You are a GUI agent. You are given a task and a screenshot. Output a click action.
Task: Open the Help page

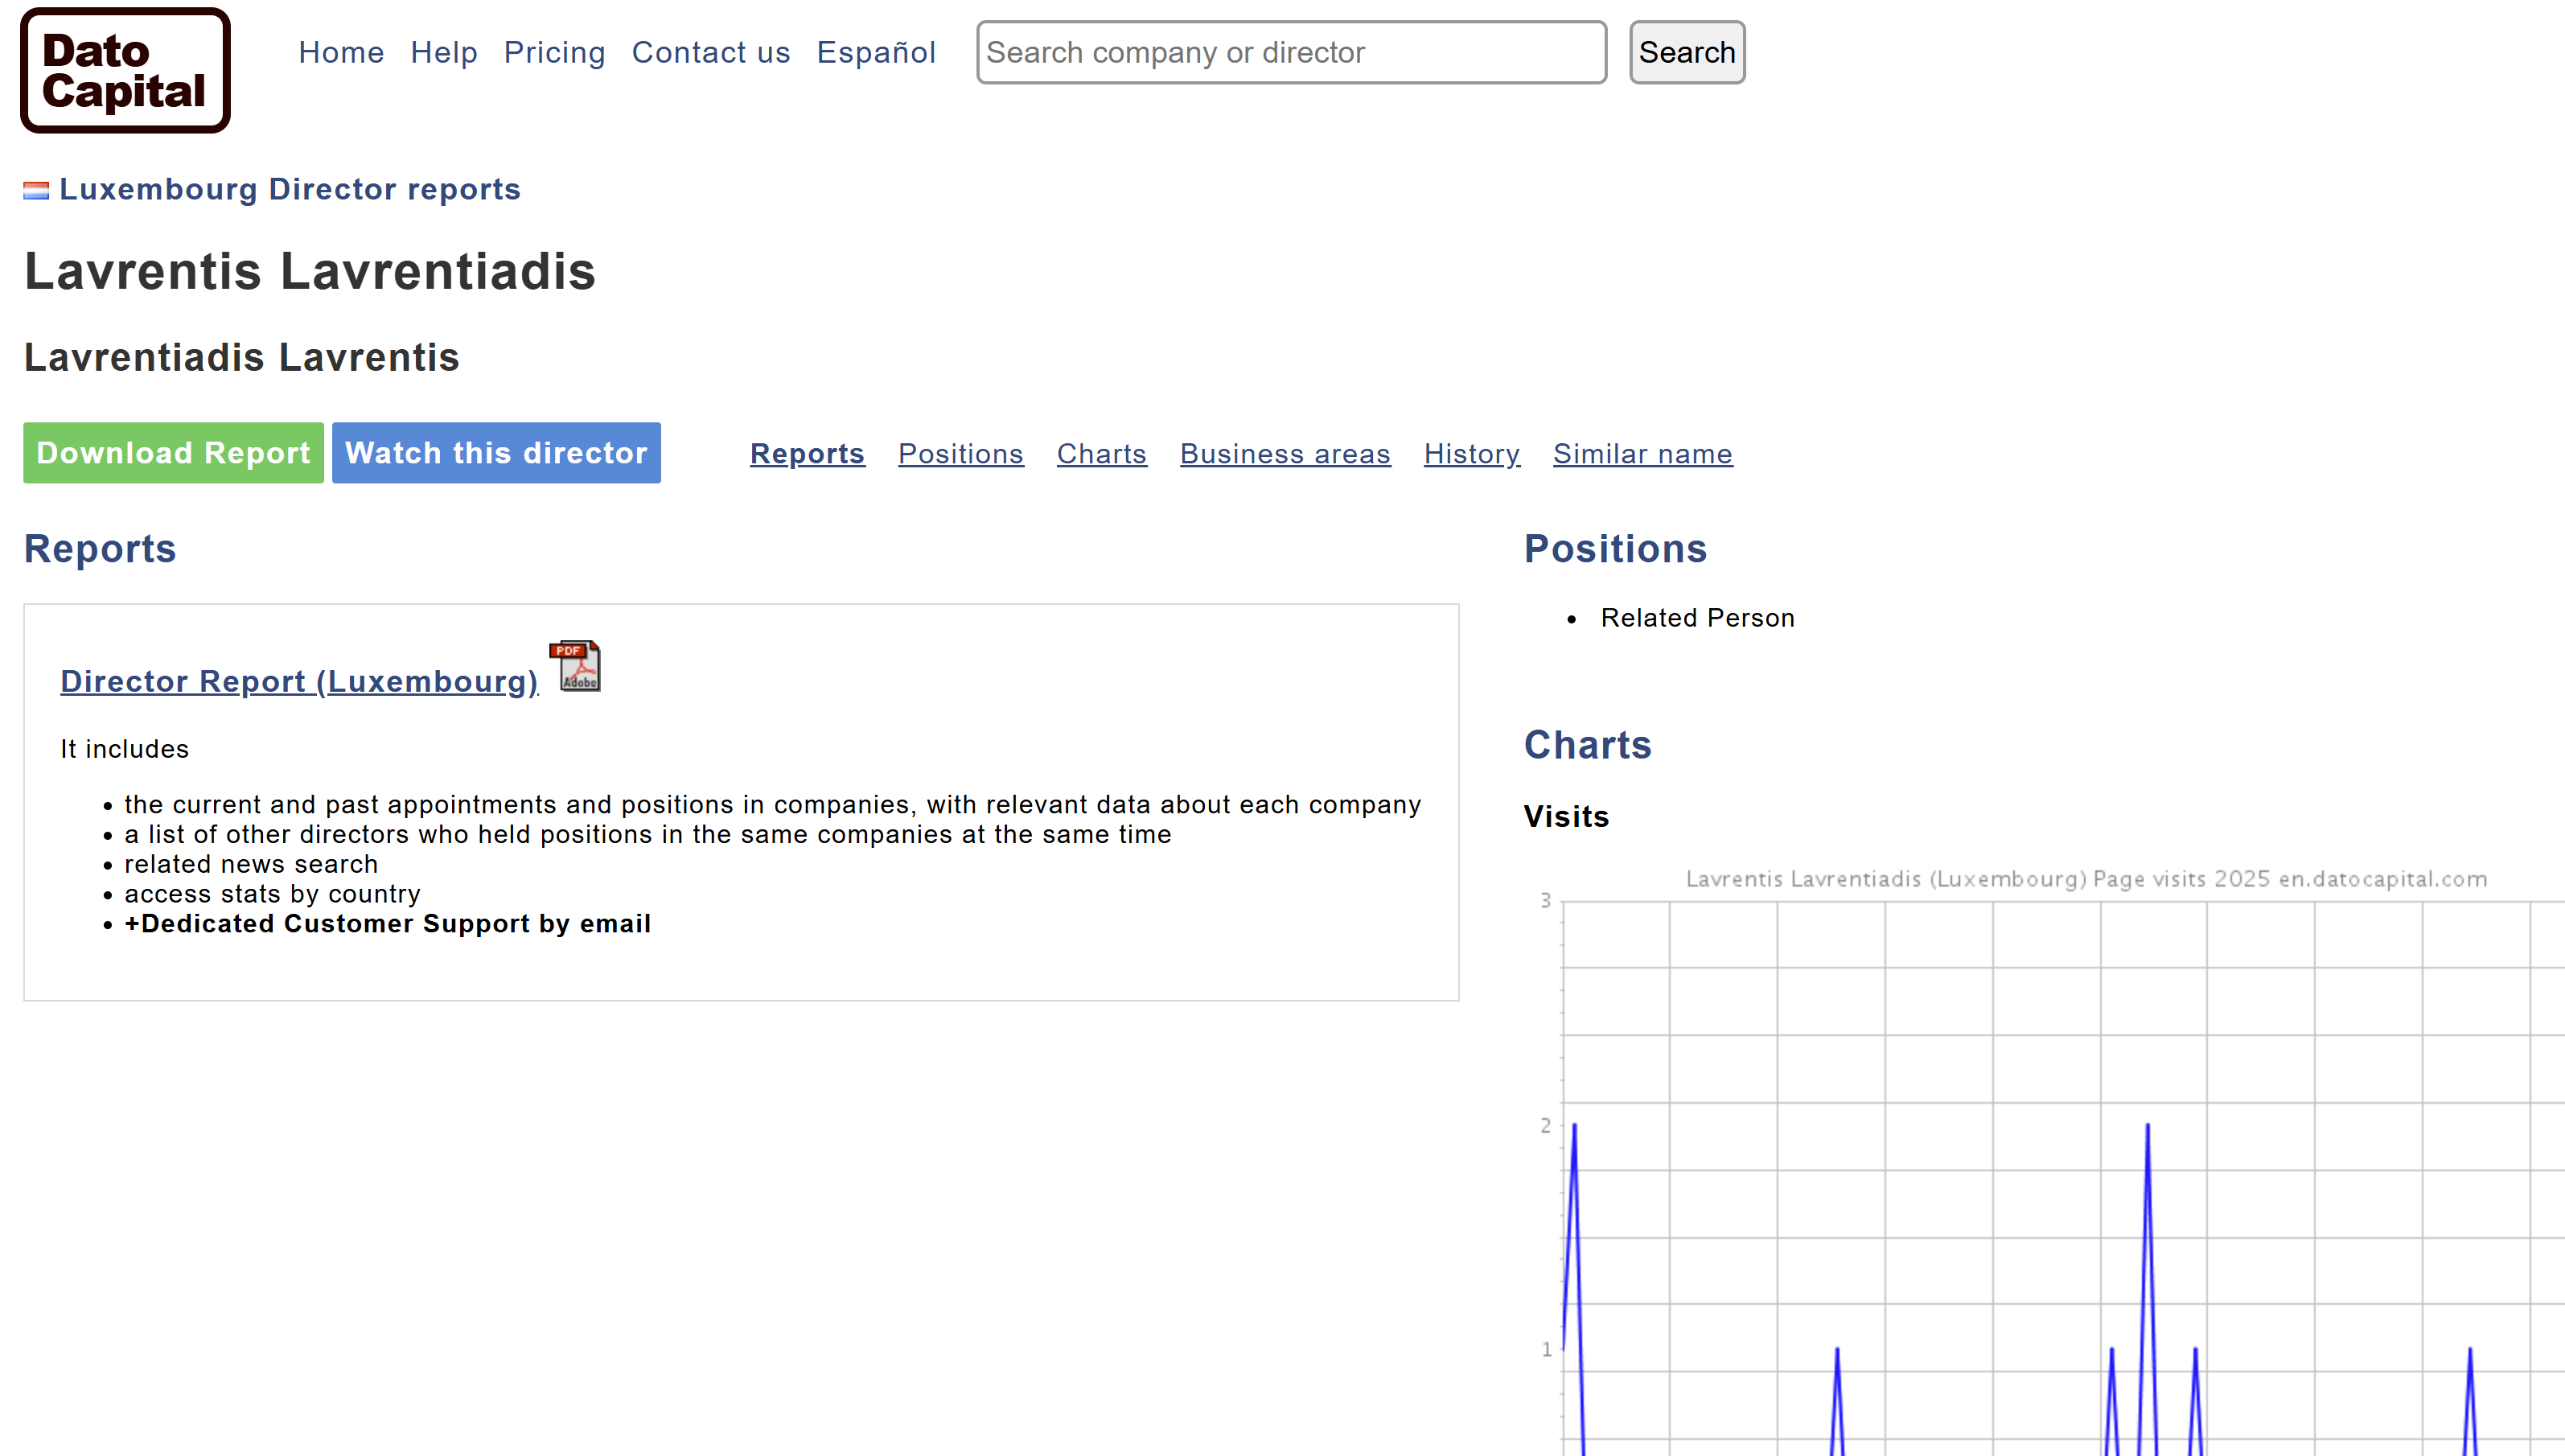pyautogui.click(x=444, y=52)
